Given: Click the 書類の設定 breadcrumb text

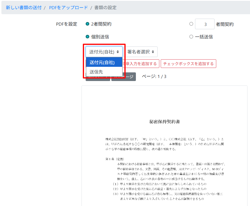Looking at the screenshot, I should point(105,8).
